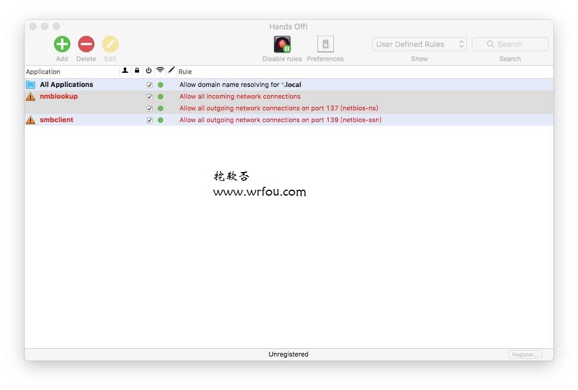
Task: Click the Register... button
Action: click(525, 355)
